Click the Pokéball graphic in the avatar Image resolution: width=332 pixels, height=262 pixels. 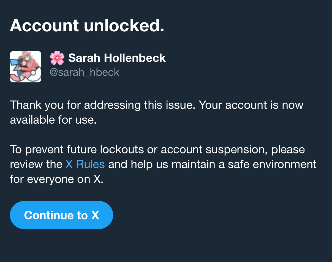tap(34, 74)
